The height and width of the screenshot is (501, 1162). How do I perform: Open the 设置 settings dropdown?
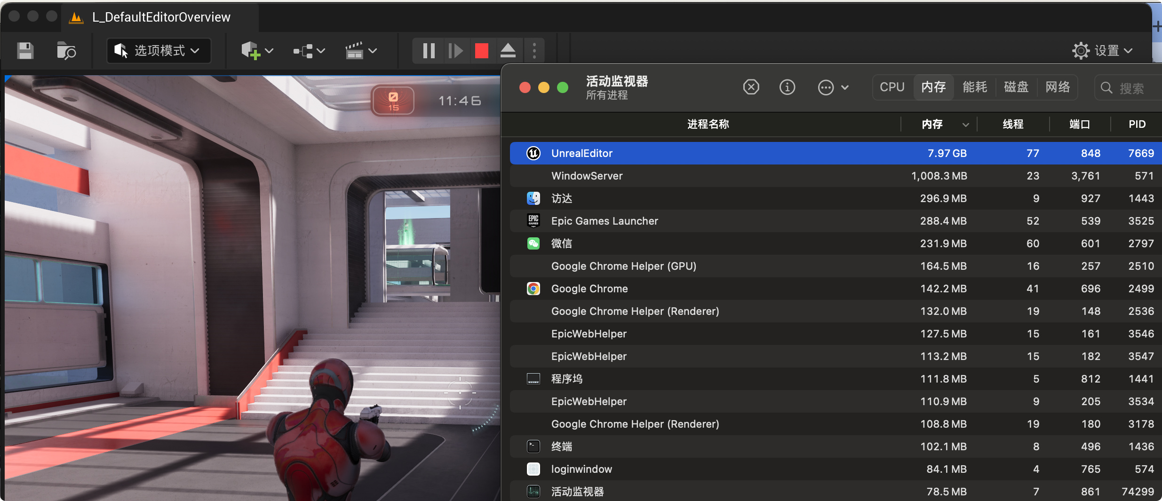click(x=1103, y=51)
